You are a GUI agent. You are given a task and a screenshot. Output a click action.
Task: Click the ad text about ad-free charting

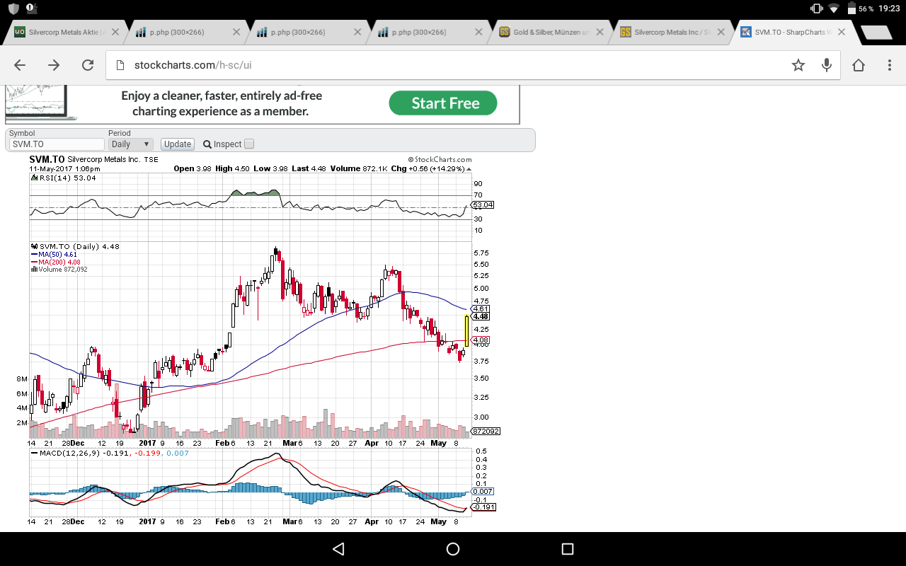point(222,103)
